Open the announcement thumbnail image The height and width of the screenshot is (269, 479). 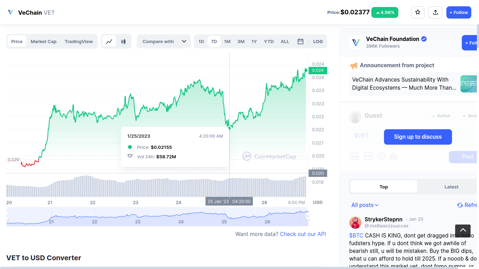click(469, 84)
